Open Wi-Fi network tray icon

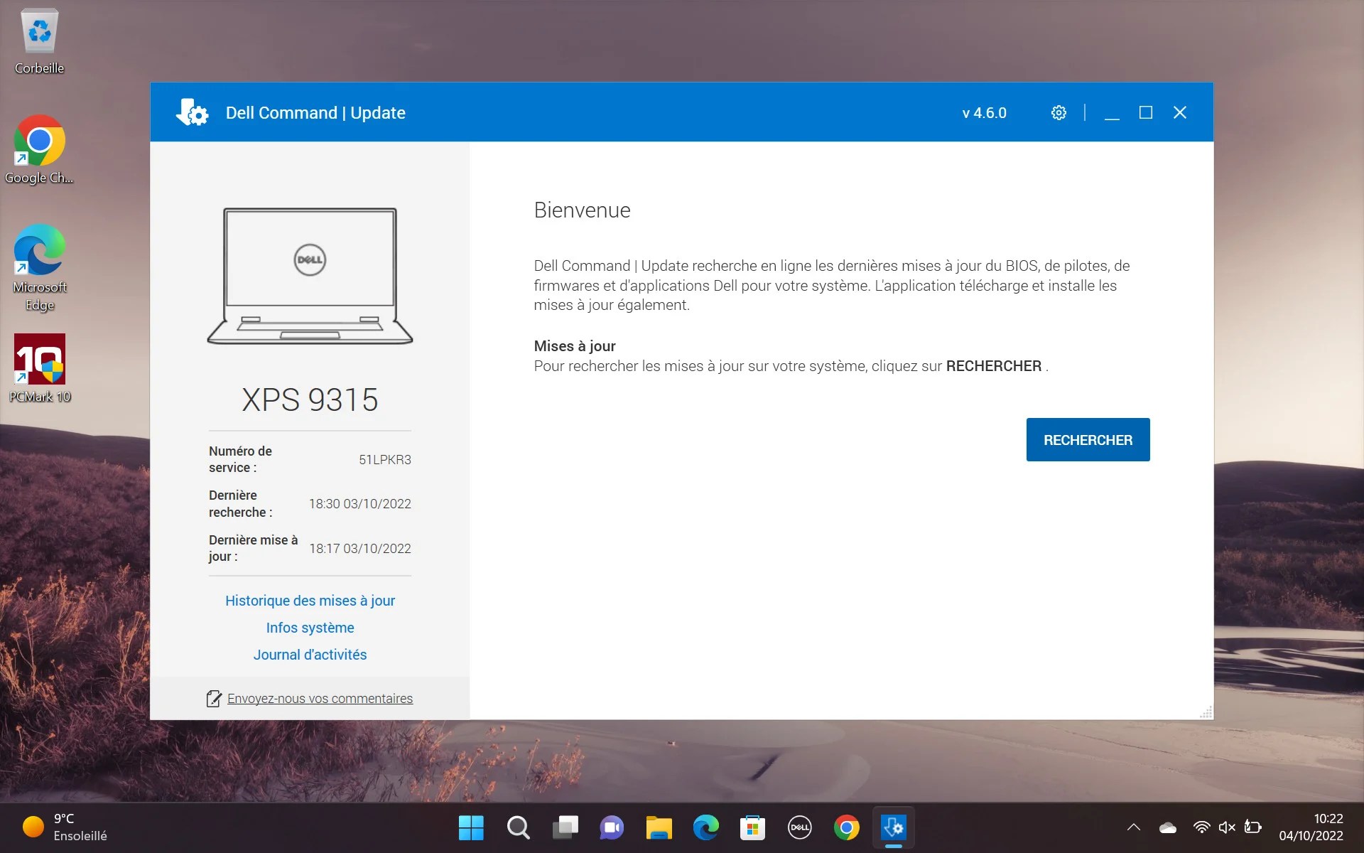[1201, 827]
